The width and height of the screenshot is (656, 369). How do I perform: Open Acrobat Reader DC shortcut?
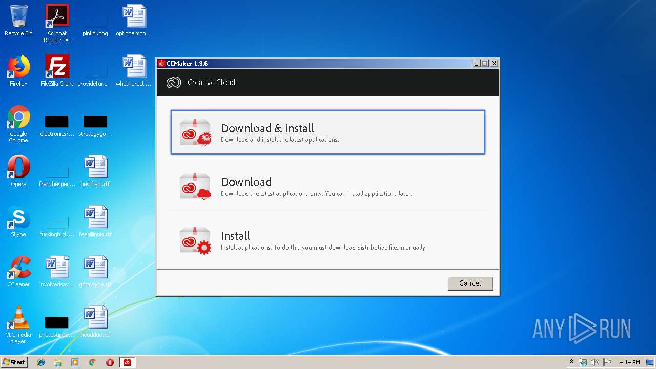click(57, 24)
